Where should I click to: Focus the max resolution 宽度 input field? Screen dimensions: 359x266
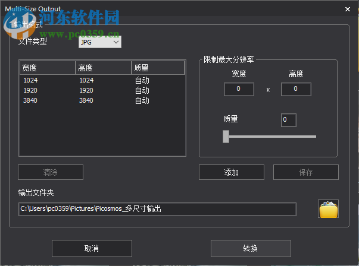(239, 89)
